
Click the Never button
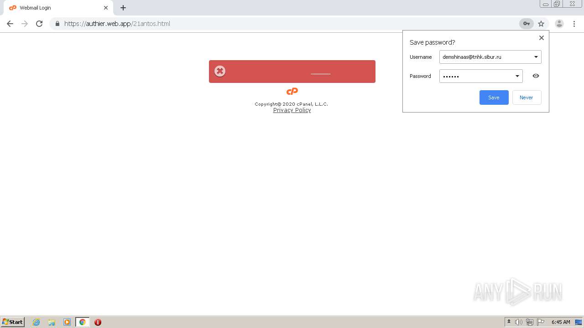[x=527, y=97]
